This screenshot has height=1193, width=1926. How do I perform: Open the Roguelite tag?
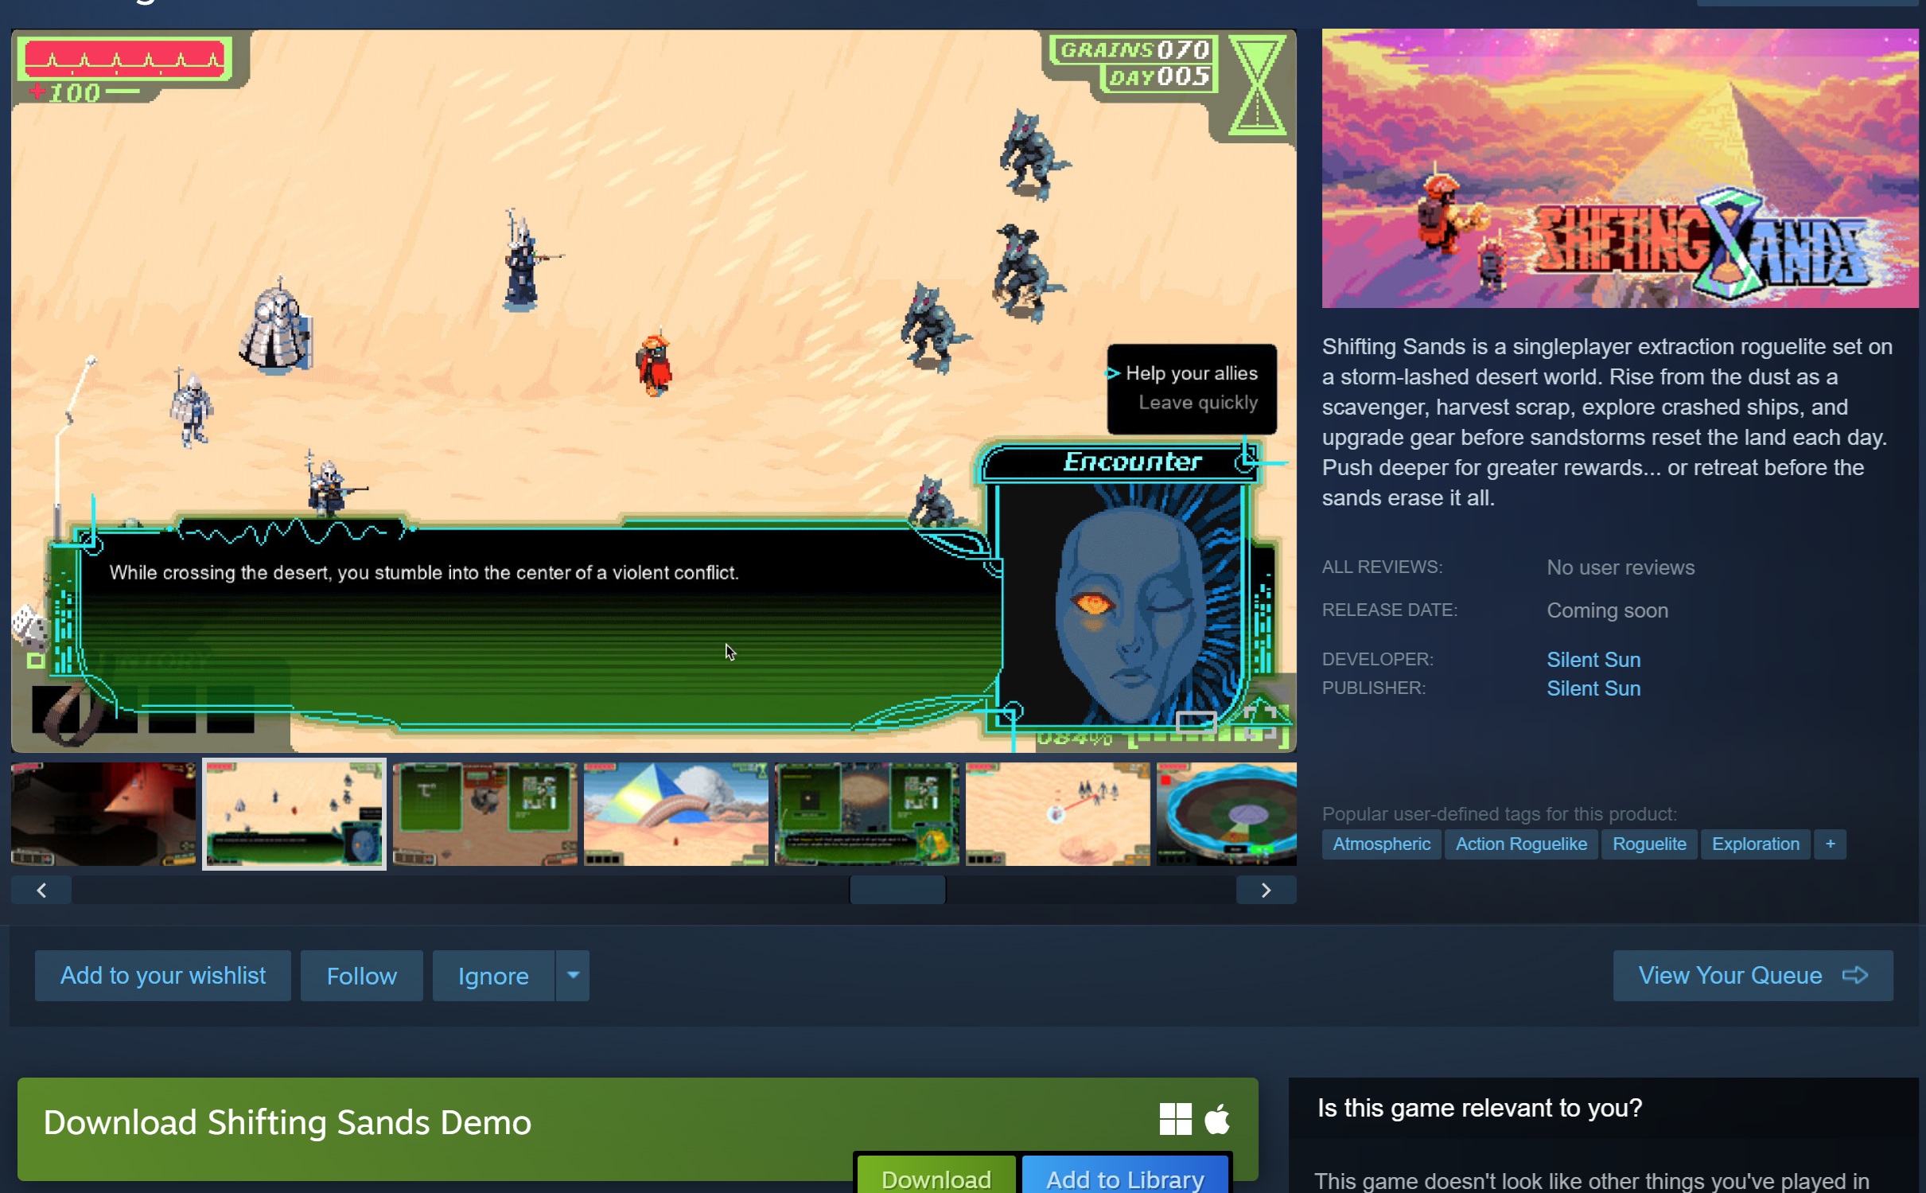coord(1648,844)
